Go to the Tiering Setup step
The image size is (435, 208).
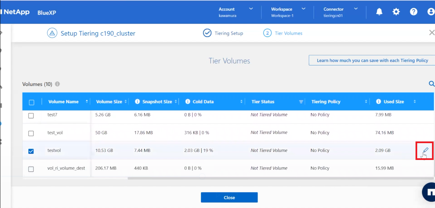coord(229,33)
